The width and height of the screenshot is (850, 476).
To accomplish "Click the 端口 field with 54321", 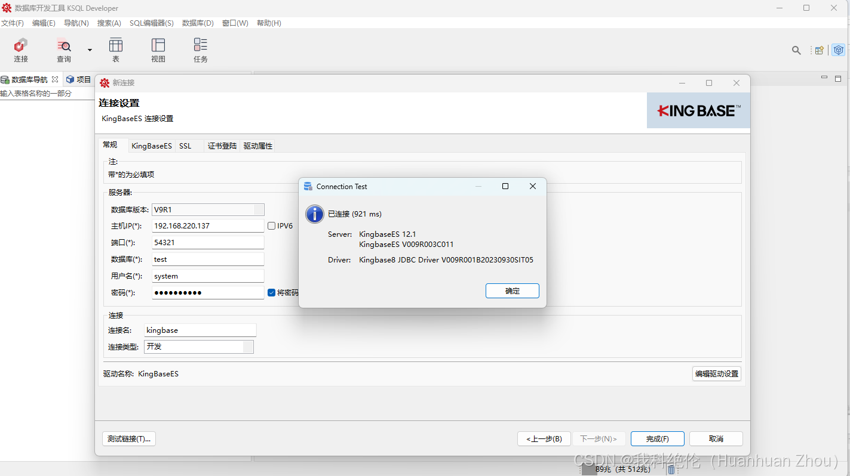I will [208, 243].
